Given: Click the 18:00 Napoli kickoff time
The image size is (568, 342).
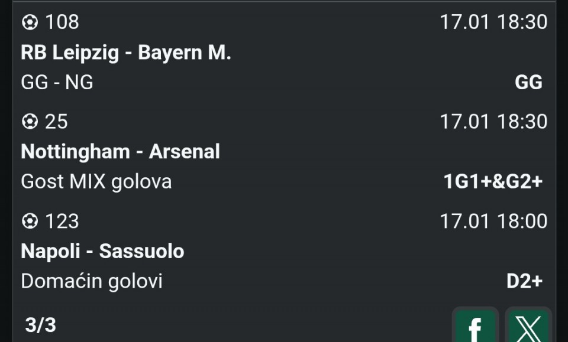Looking at the screenshot, I should (x=493, y=222).
